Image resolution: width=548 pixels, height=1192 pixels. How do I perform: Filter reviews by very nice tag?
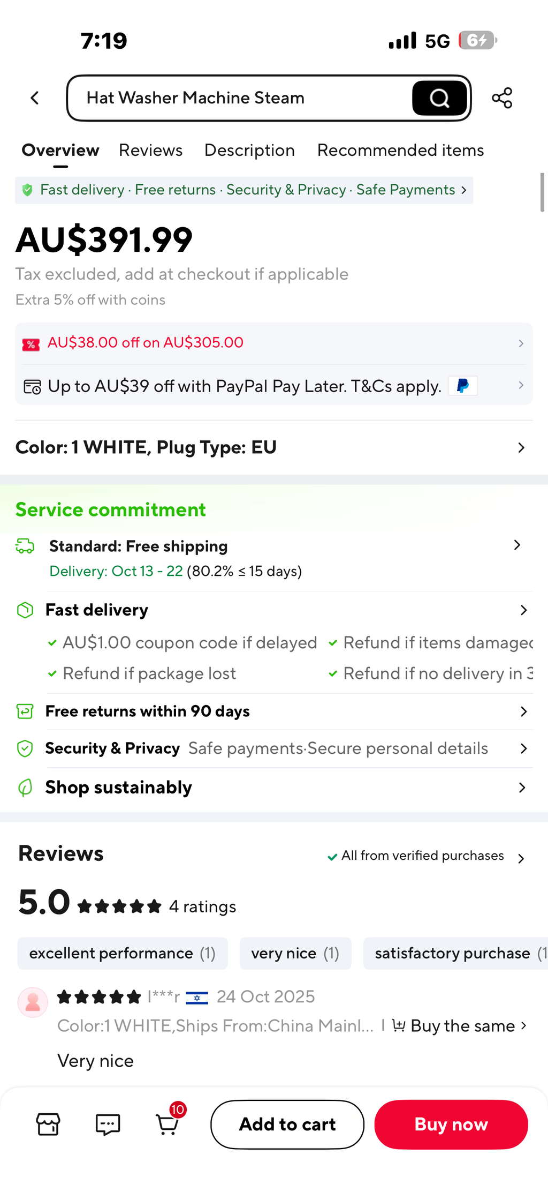coord(295,953)
